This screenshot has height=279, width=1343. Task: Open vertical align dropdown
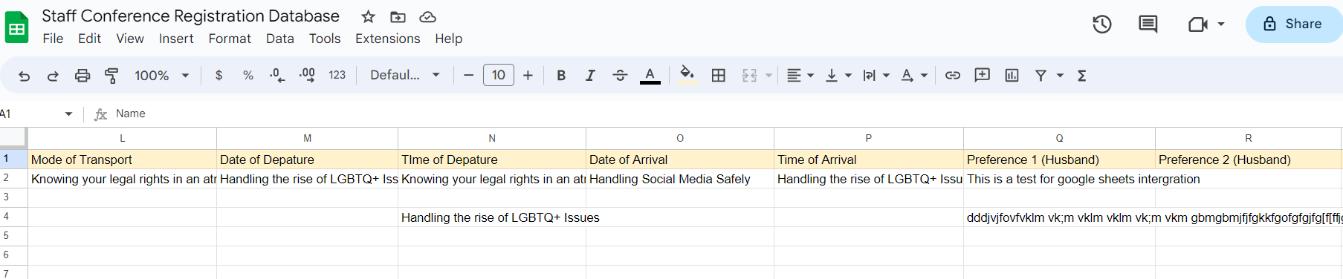[x=839, y=76]
